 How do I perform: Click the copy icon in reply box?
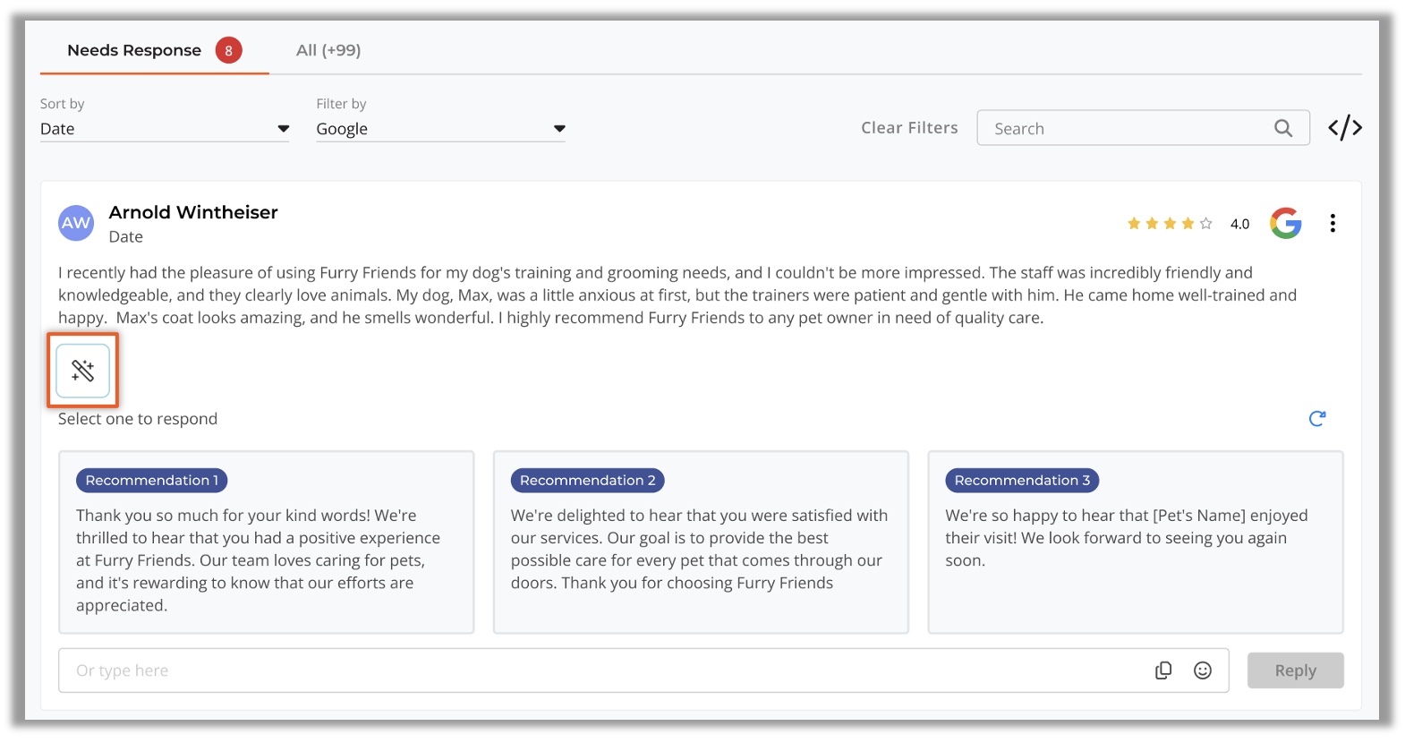tap(1162, 670)
